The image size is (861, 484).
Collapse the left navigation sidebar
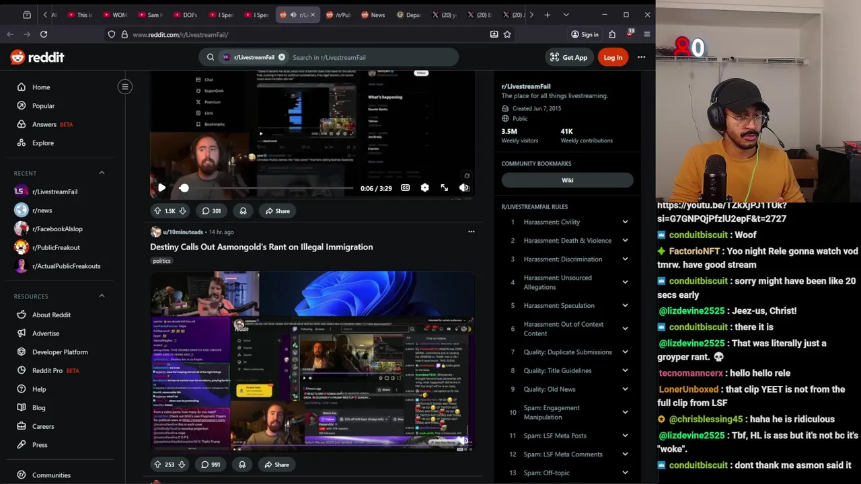pyautogui.click(x=124, y=87)
